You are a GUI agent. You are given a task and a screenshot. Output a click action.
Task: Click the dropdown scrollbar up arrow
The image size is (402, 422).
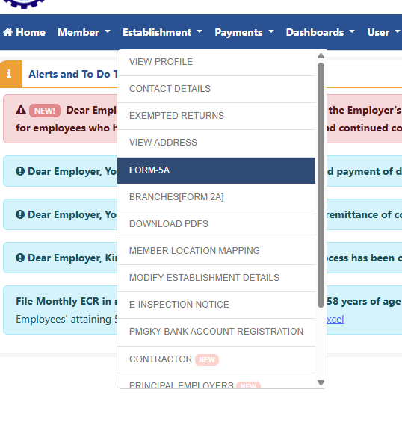tap(321, 56)
